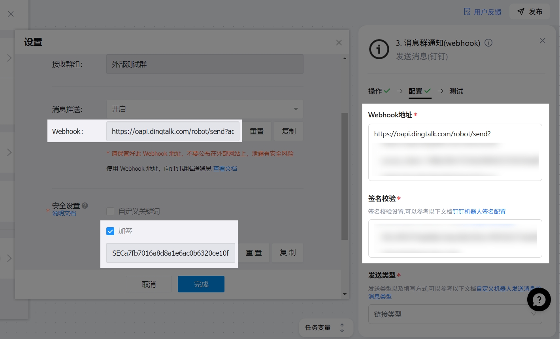Screen dimensions: 560x339
Task: Expand the 任务变量 panel arrows
Action: [342, 328]
